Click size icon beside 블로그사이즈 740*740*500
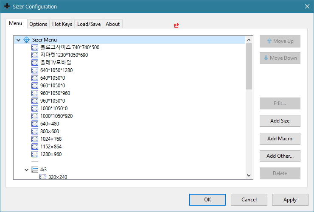 click(x=35, y=47)
